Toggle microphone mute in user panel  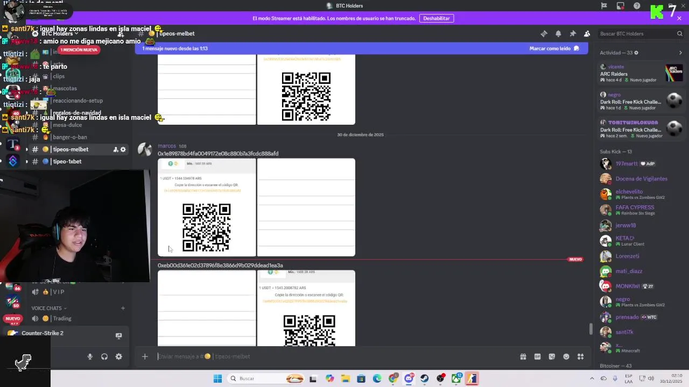[90, 356]
